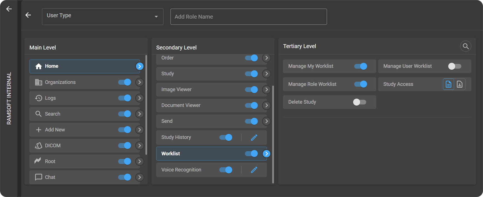Expand the Root row chevron
Screen dimensions: 483x197
(x=140, y=161)
